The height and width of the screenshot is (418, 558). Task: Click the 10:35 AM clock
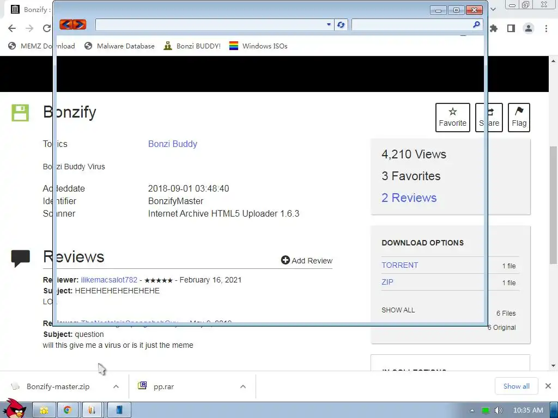click(528, 410)
